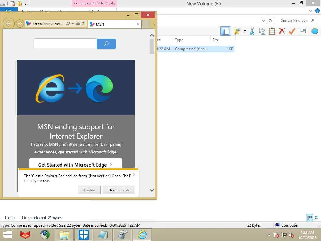Show hidden system tray icons

coord(269,235)
